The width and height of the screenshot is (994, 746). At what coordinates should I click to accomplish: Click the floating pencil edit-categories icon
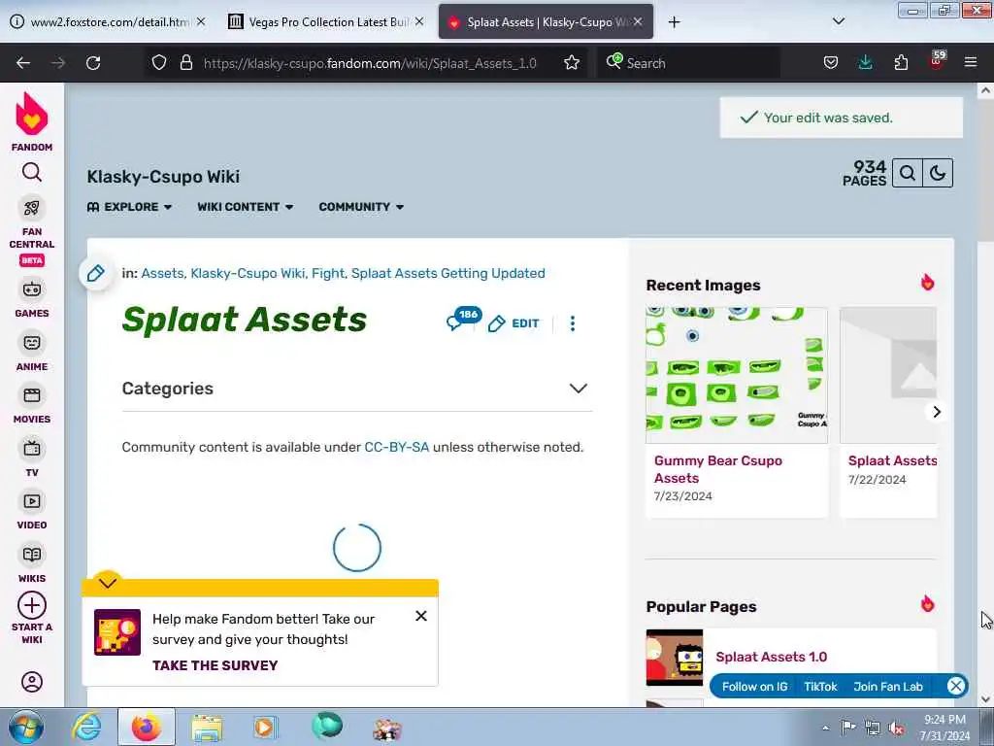(x=96, y=273)
